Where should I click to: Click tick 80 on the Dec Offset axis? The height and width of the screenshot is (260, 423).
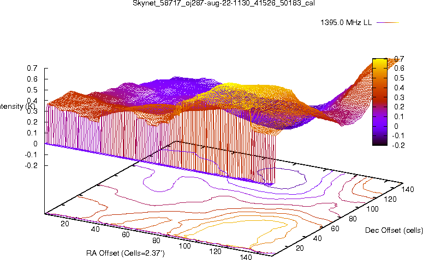pos(353,219)
